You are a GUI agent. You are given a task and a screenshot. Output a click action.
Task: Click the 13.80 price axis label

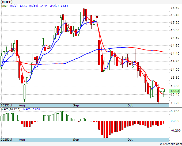[175, 78]
